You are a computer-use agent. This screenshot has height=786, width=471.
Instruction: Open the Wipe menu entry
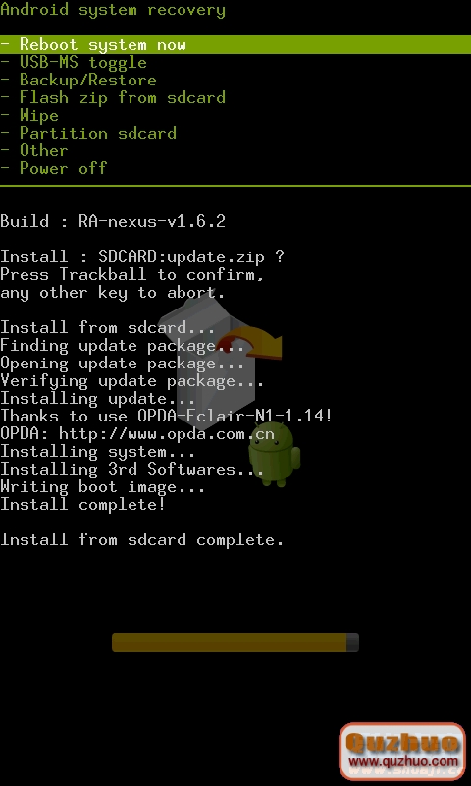[29, 115]
